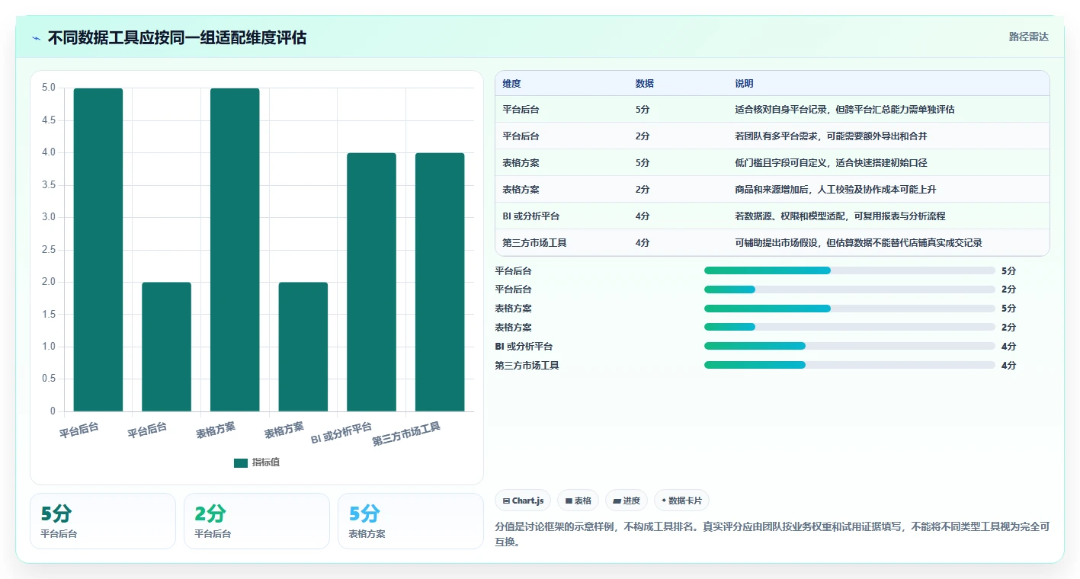Click the 2.5 y-axis tick label
The width and height of the screenshot is (1080, 579).
click(49, 249)
